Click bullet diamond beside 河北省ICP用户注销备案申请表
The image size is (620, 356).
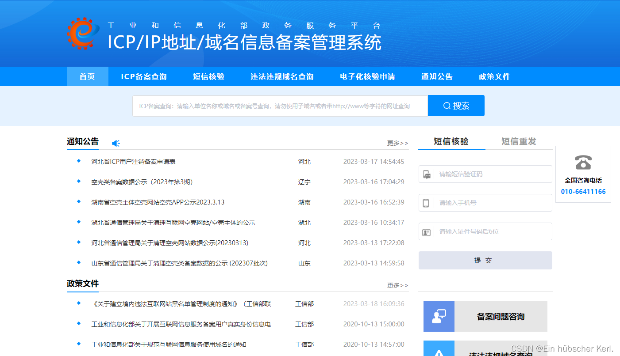[79, 161]
